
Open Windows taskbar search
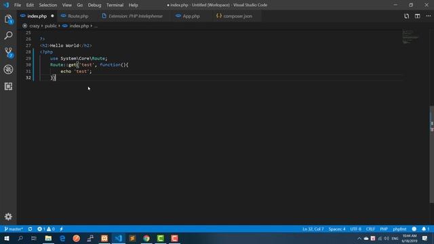20,238
